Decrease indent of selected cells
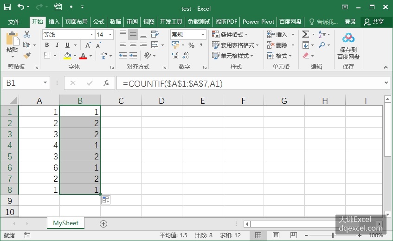This screenshot has height=241, width=393. [x=123, y=56]
